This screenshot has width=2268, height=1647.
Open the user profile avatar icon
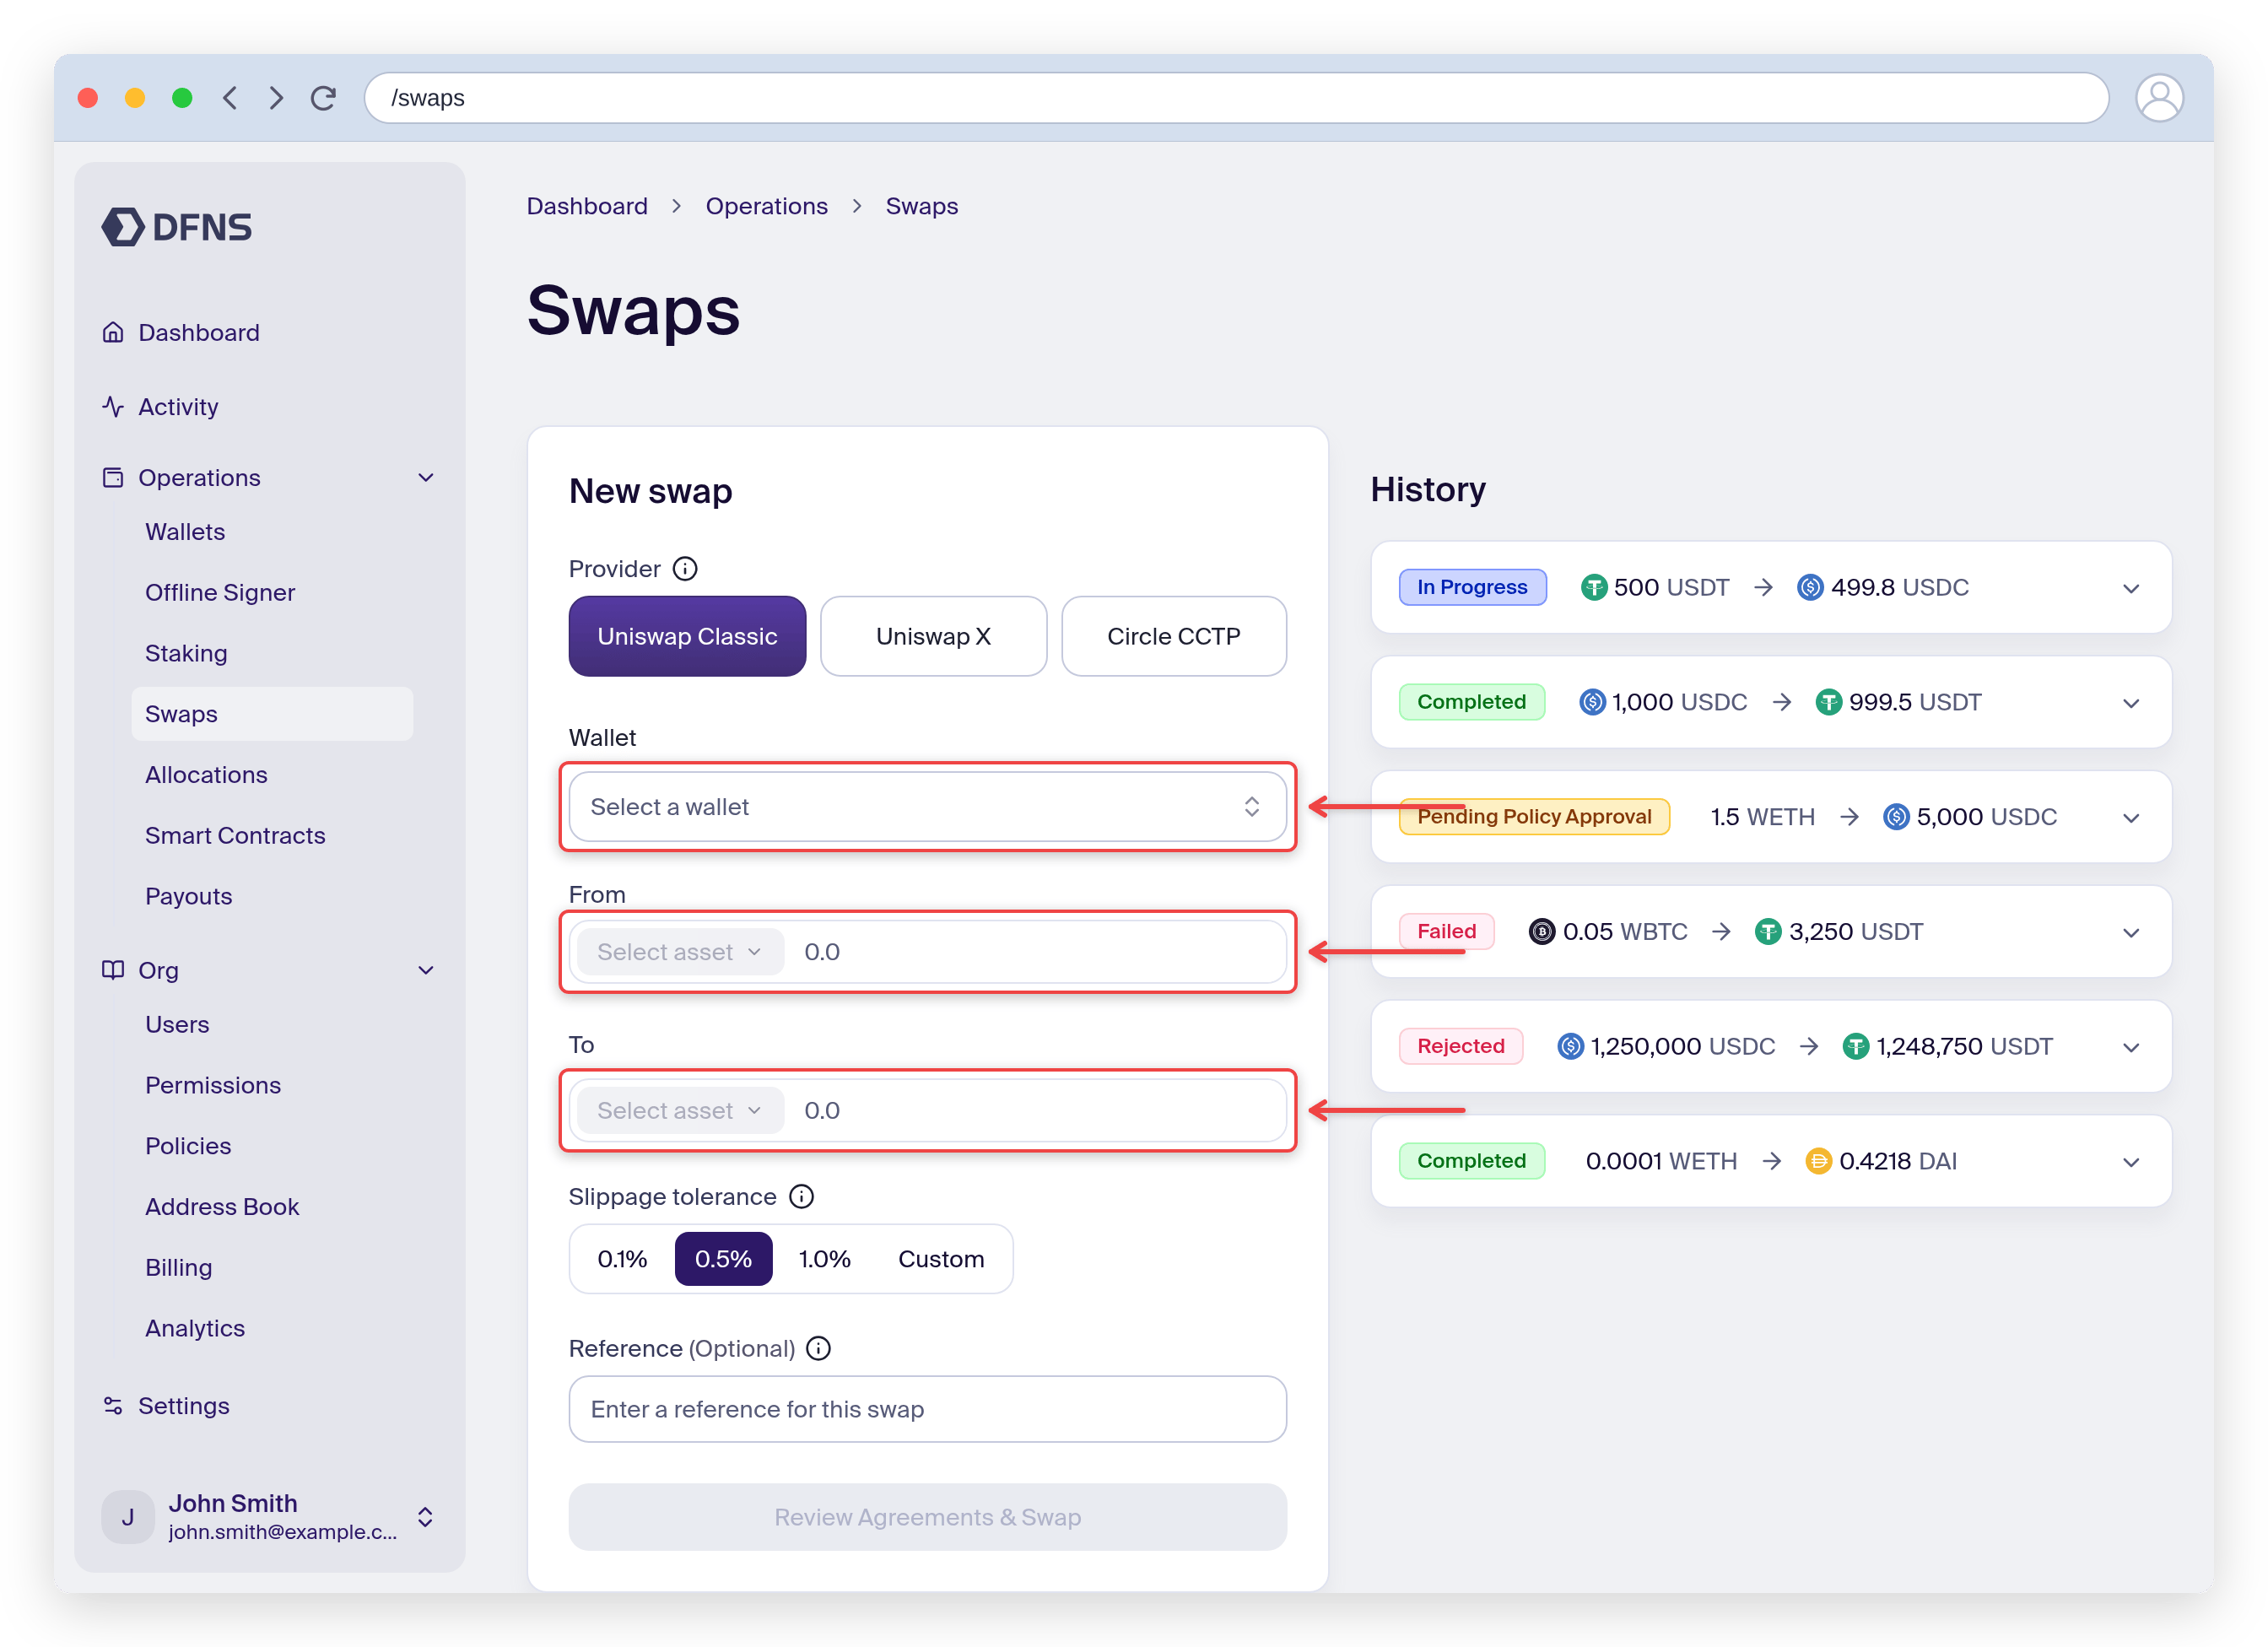[x=2159, y=98]
